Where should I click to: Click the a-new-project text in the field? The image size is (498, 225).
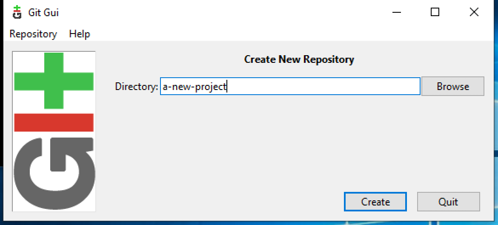(194, 87)
